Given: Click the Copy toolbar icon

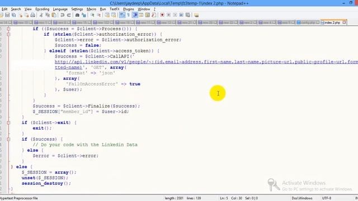Looking at the screenshot, I should pyautogui.click(x=48, y=15).
